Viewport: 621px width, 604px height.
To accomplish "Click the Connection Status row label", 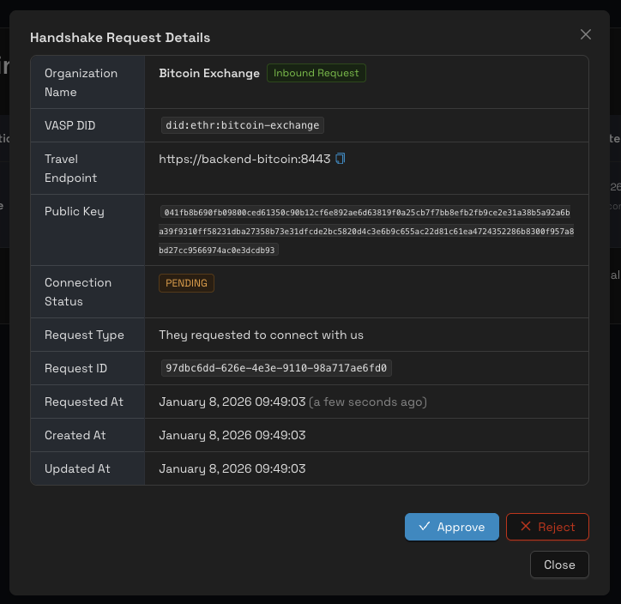I will [x=78, y=292].
